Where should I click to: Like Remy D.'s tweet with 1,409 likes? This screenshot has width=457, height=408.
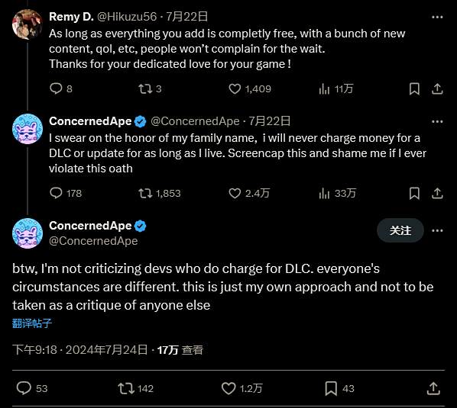coord(235,88)
